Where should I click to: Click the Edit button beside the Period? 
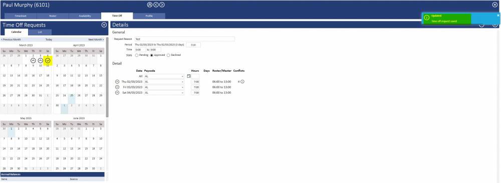click(x=193, y=45)
